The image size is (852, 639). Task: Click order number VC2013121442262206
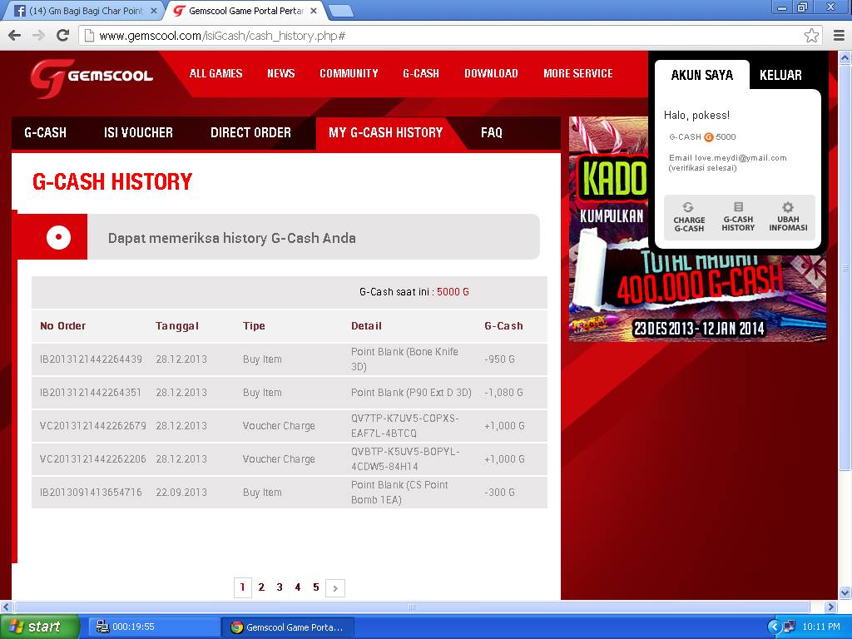(93, 458)
